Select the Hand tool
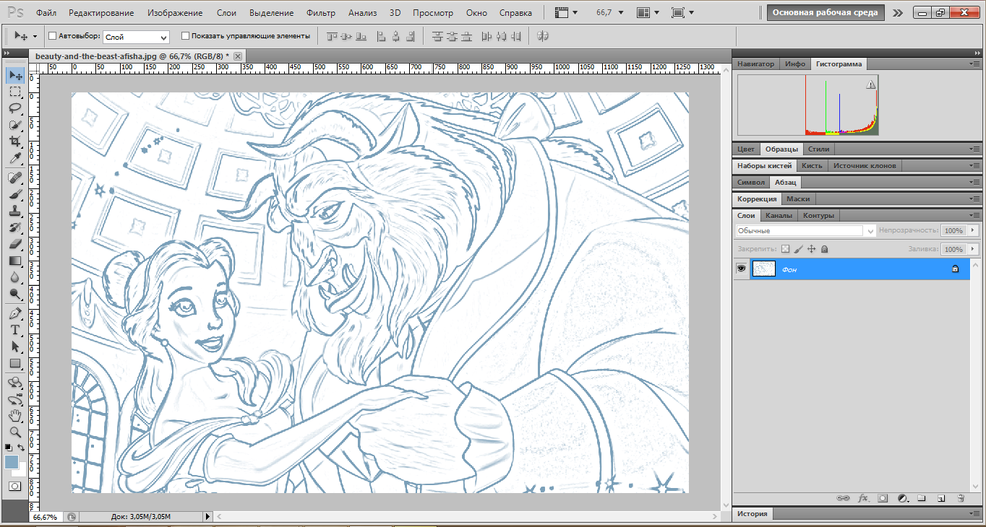 (x=14, y=416)
